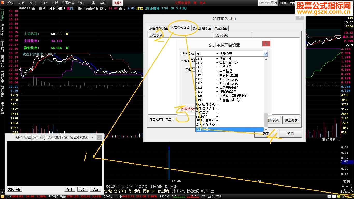Select C124 阶段强于大盘 formula

click(x=229, y=79)
